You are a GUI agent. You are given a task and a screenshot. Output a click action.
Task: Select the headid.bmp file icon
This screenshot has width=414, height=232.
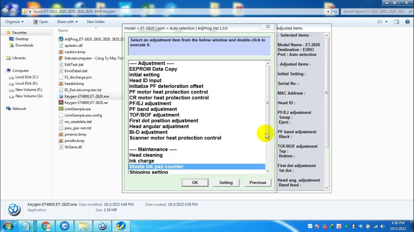coord(61,83)
